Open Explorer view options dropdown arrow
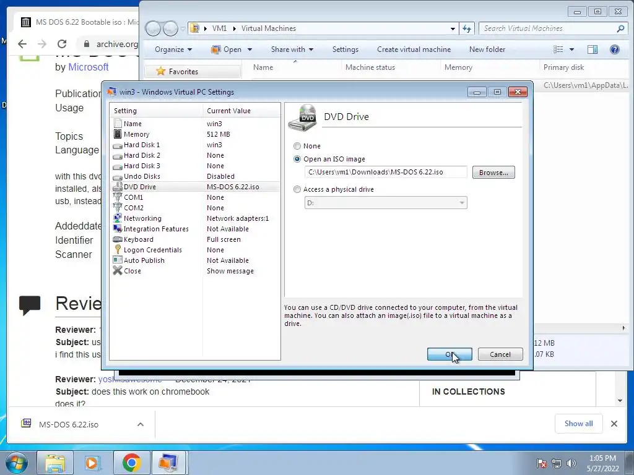The height and width of the screenshot is (475, 634). click(571, 49)
